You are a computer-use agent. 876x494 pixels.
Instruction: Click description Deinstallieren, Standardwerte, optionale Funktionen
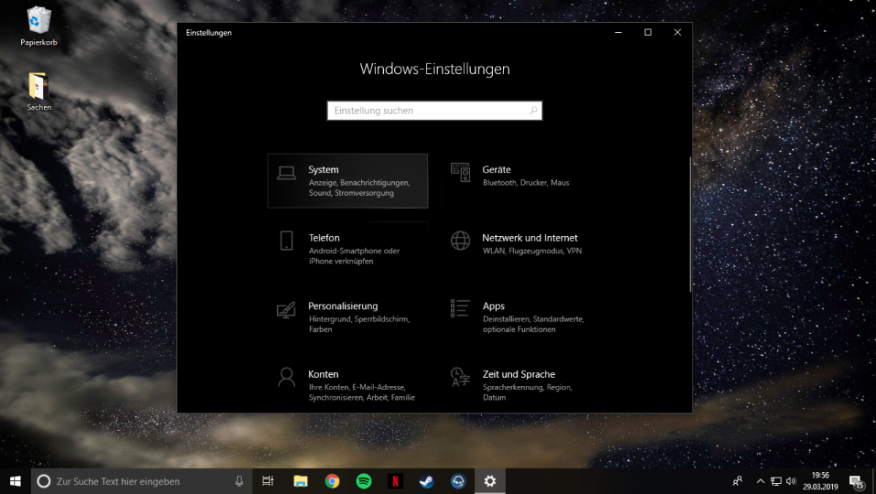[x=534, y=324]
